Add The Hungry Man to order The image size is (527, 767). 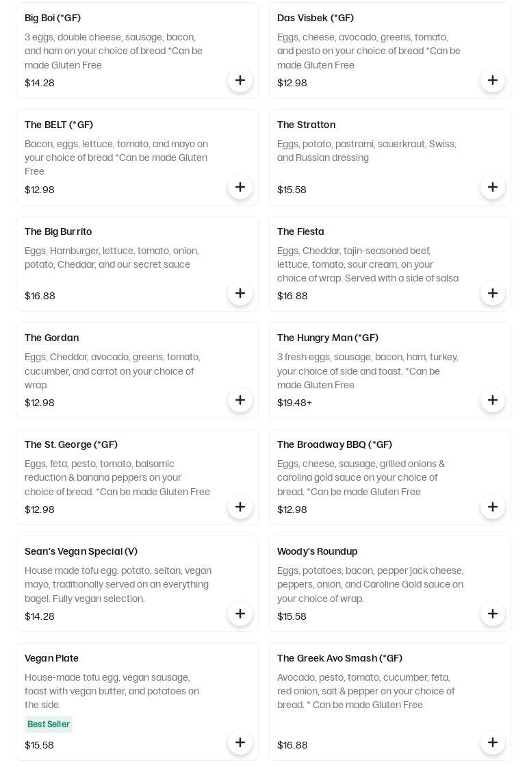pyautogui.click(x=492, y=400)
